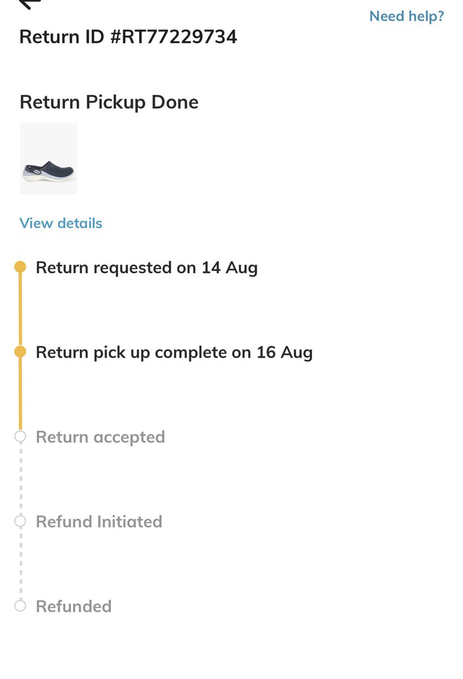Click the Return ID #RT77229734 text
The image size is (463, 679).
128,37
